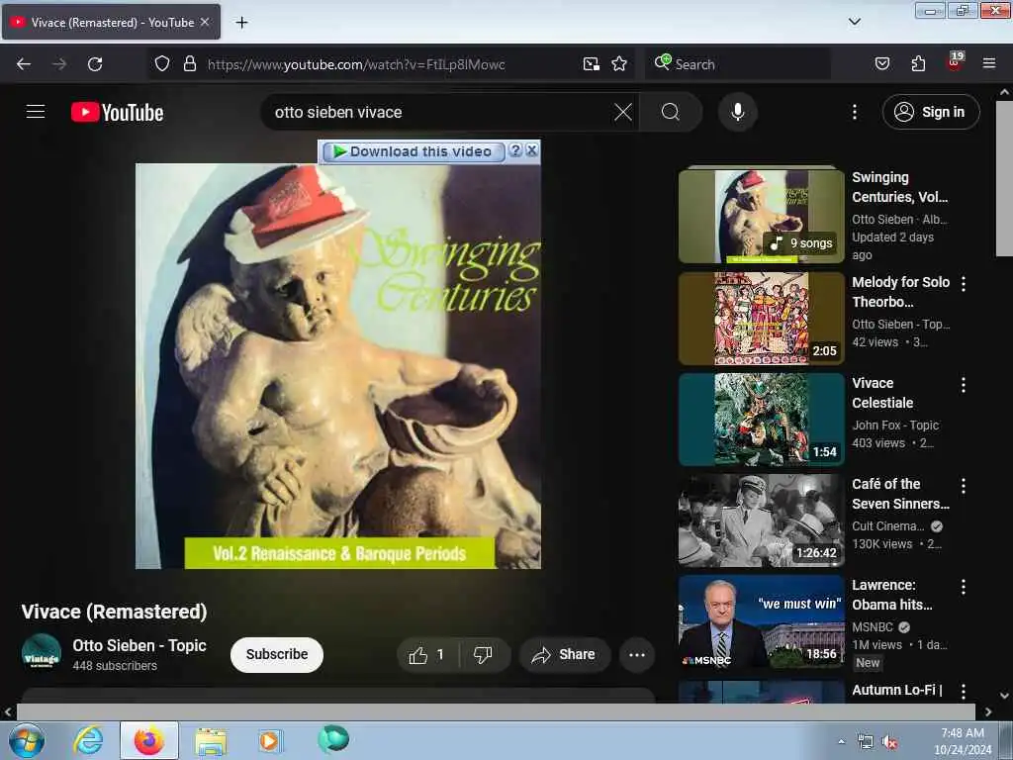Dislike the video
The width and height of the screenshot is (1013, 760).
point(483,655)
